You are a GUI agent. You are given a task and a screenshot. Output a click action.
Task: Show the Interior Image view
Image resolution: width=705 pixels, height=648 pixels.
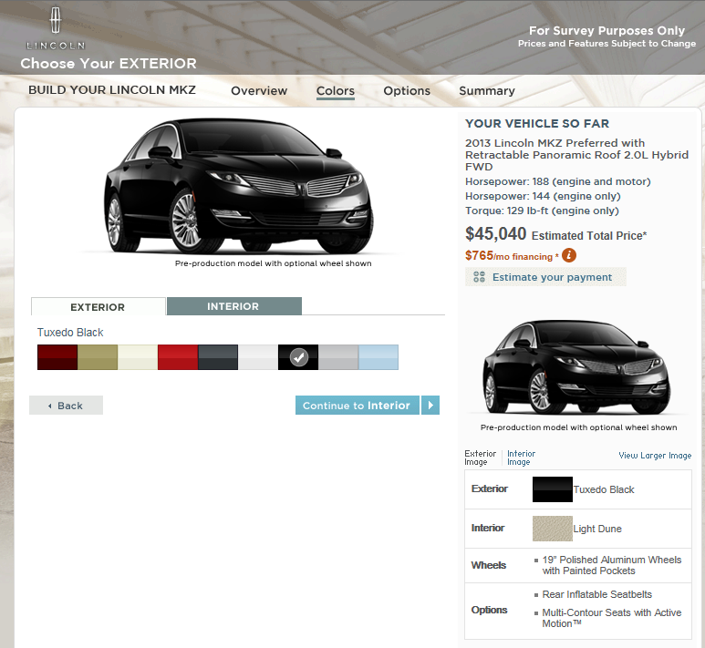521,458
